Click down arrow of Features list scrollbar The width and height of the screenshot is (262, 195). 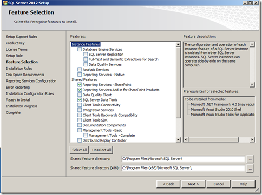178,140
